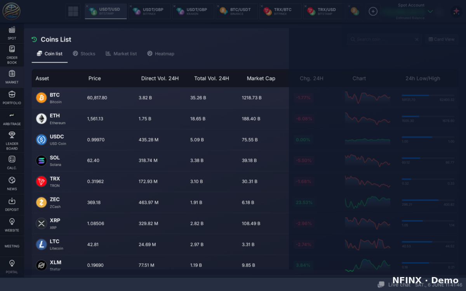Click the SOL -5.50% change badge
This screenshot has width=466, height=291.
point(303,161)
